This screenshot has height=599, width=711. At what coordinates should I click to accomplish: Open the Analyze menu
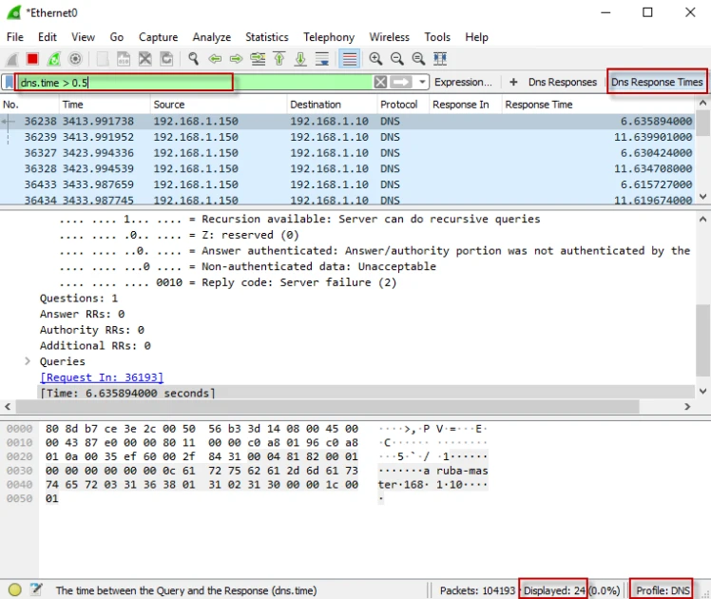click(211, 37)
